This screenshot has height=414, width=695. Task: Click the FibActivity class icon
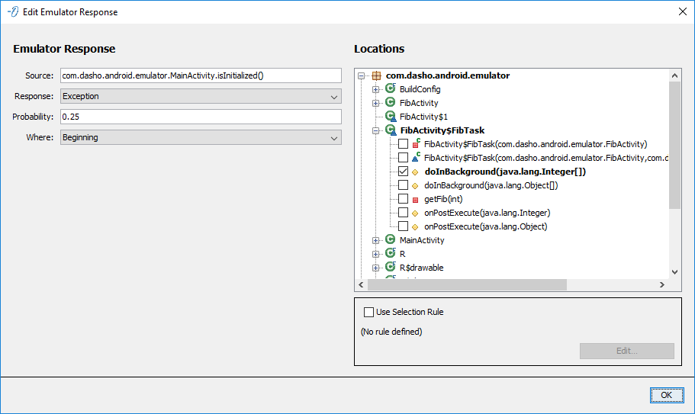tap(390, 103)
